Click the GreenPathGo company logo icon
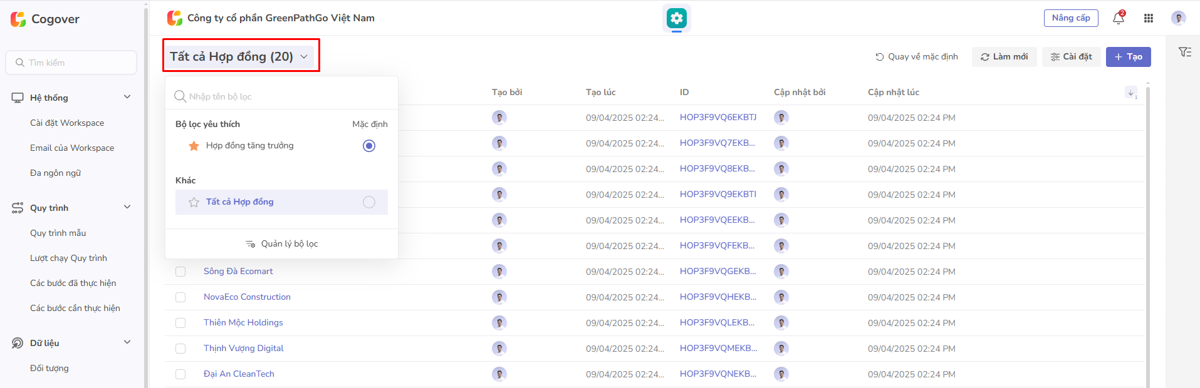 click(175, 18)
